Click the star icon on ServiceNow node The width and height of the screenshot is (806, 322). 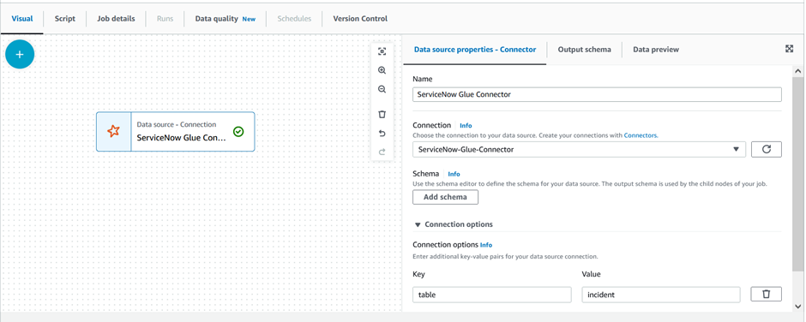[113, 132]
